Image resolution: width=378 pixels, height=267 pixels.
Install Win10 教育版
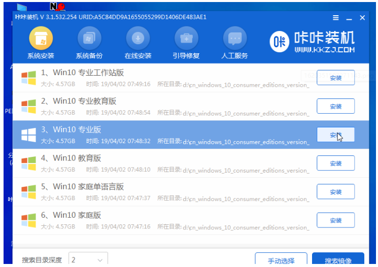[335, 163]
